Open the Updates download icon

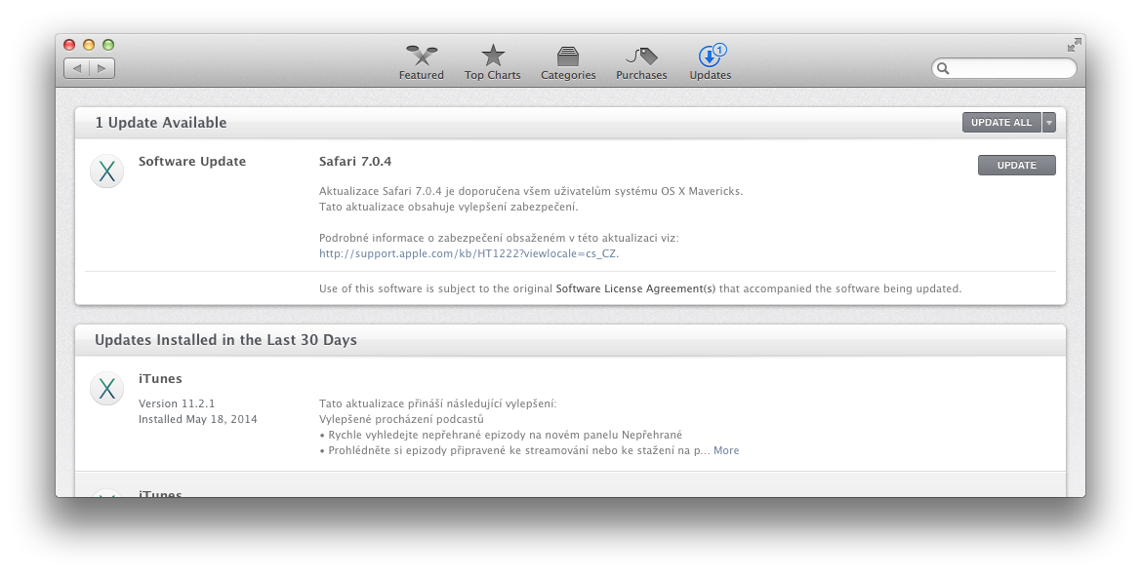coord(709,56)
